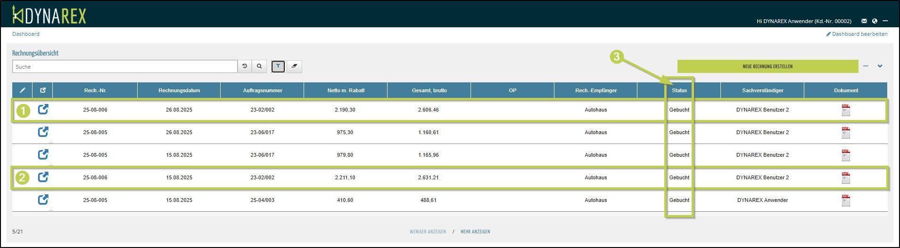Collapse the Rechnungsübersicht panel with chevron
This screenshot has width=900, height=248.
[x=880, y=66]
